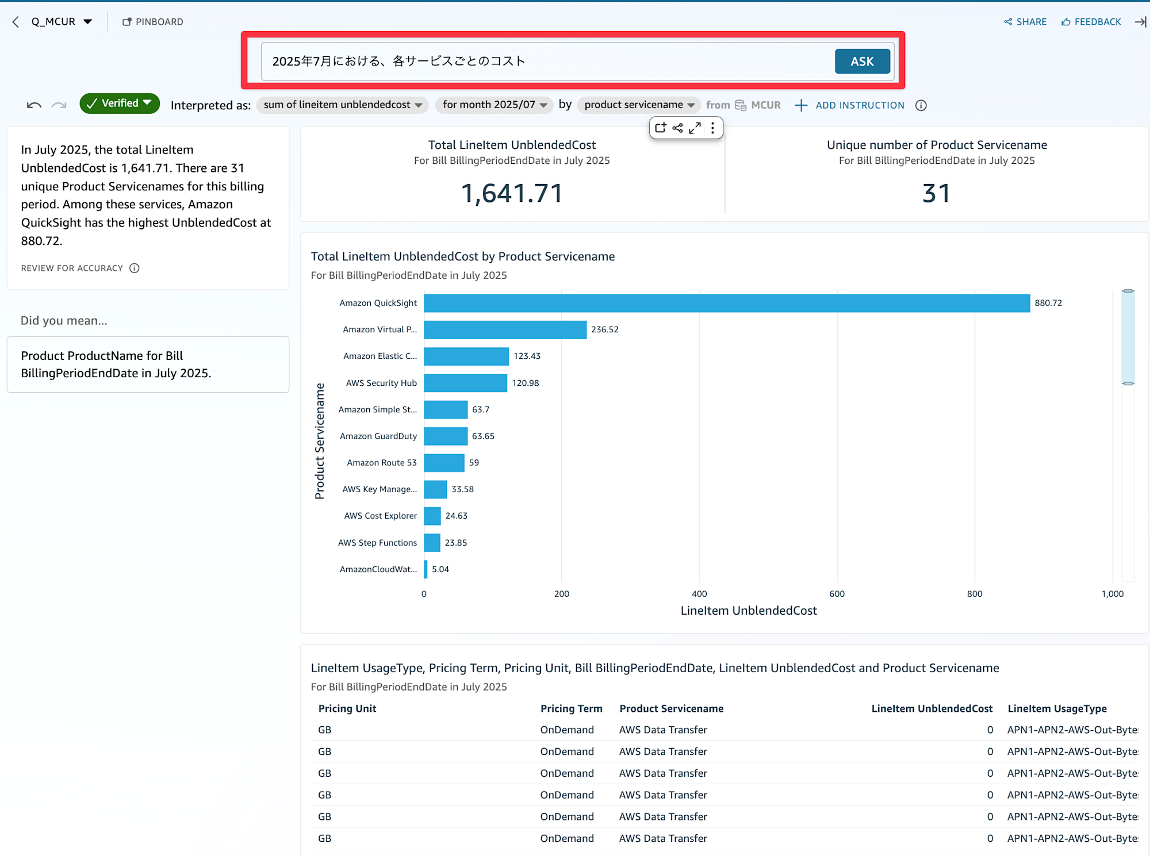Click the Review for Accuracy info icon

[135, 268]
